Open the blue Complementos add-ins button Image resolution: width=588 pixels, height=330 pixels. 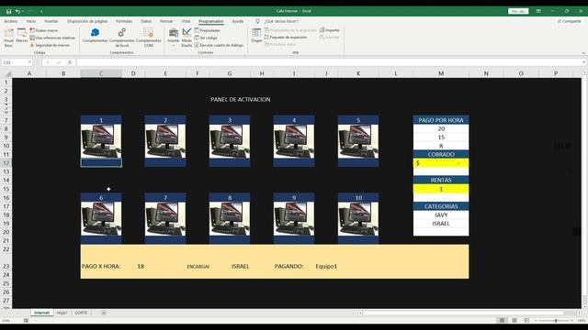95,36
